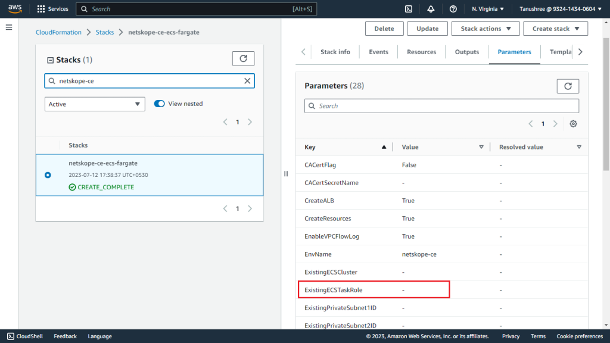
Task: Follow the Stacks breadcrumb link
Action: (x=105, y=32)
